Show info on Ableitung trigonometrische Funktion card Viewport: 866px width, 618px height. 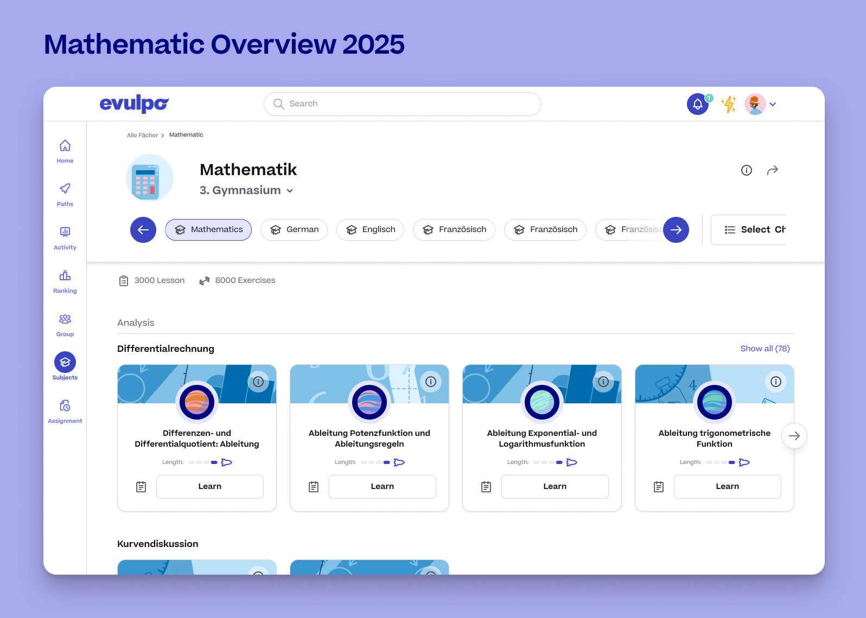[775, 382]
